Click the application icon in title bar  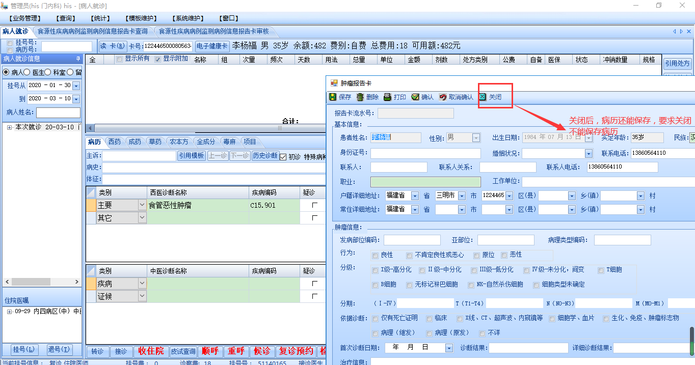pyautogui.click(x=5, y=5)
